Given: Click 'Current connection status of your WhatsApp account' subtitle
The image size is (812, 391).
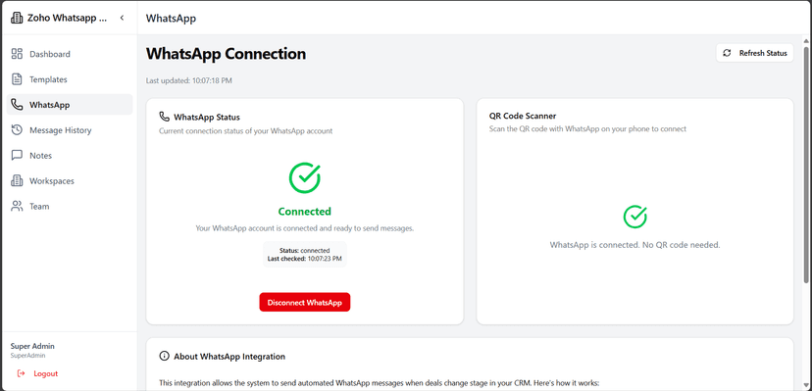Looking at the screenshot, I should click(245, 131).
